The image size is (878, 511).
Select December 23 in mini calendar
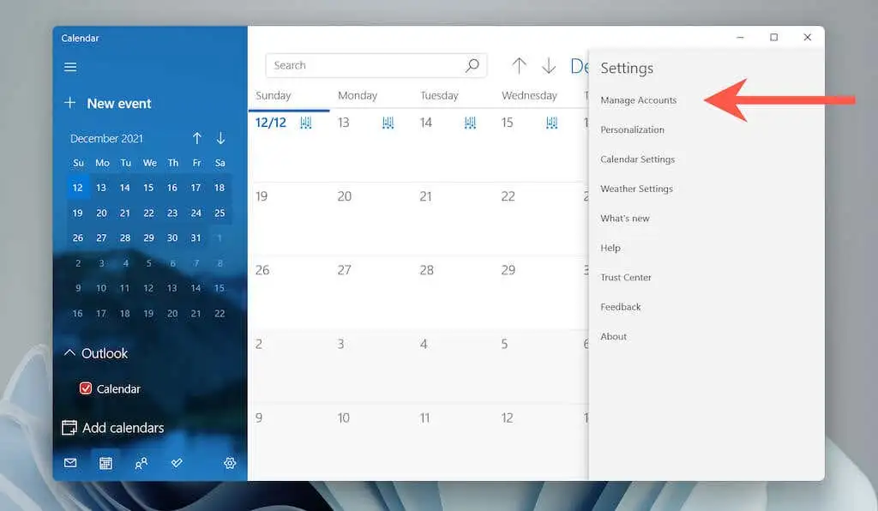(x=171, y=213)
